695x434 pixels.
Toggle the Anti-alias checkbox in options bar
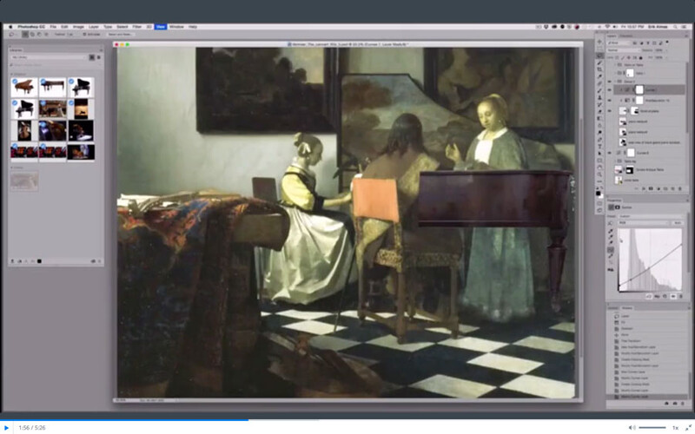(84, 34)
